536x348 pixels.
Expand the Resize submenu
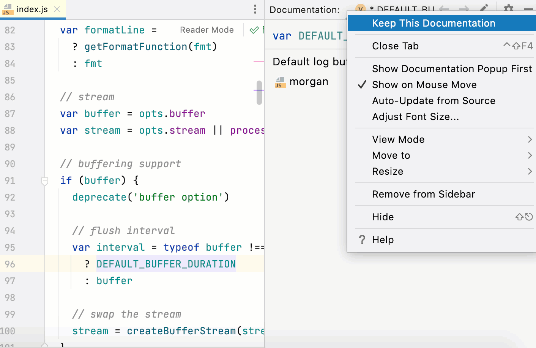[388, 171]
